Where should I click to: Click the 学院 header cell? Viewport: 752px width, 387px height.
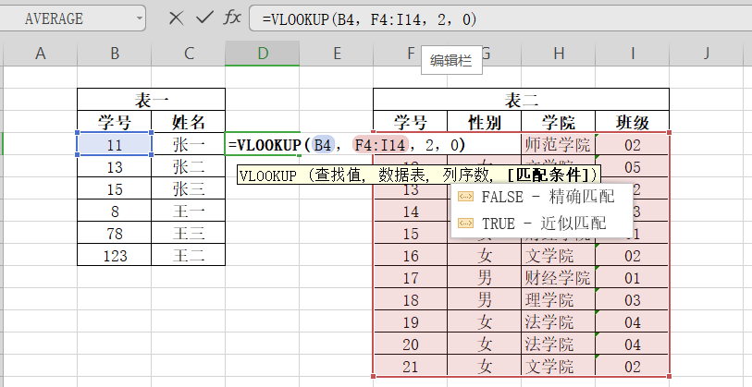click(559, 122)
